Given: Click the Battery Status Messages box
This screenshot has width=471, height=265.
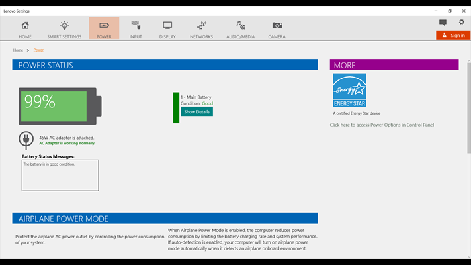Looking at the screenshot, I should pos(60,176).
